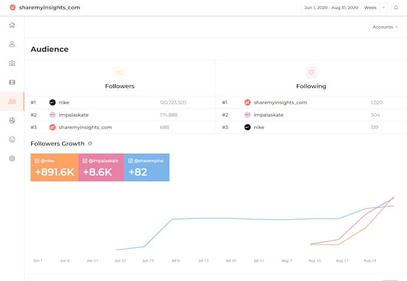The height and width of the screenshot is (281, 407).
Task: Click follower count 688
Action: click(x=165, y=127)
